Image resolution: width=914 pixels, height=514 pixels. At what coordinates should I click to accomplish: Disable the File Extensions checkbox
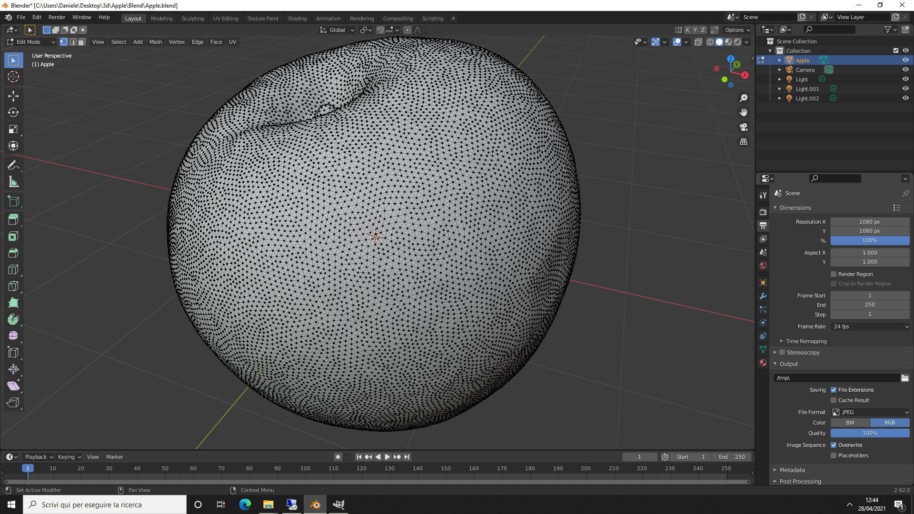click(834, 390)
